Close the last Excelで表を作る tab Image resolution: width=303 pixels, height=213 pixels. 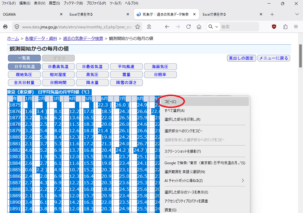[x=261, y=14]
